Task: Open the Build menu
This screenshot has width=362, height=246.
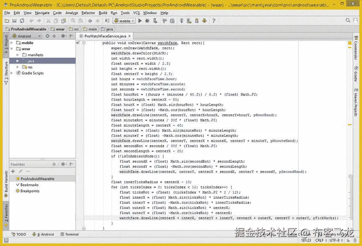Action: point(103,13)
